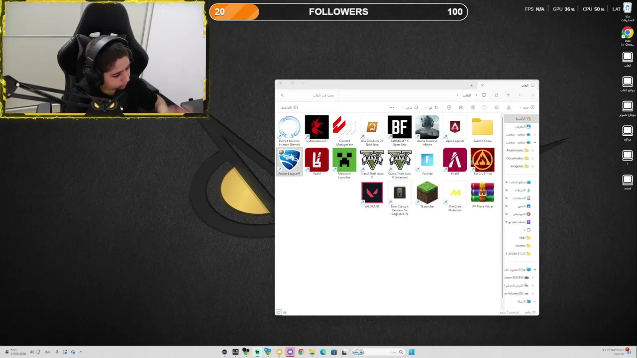Click the folder search input field
Viewport: 637px width, 358px height.
[309, 95]
